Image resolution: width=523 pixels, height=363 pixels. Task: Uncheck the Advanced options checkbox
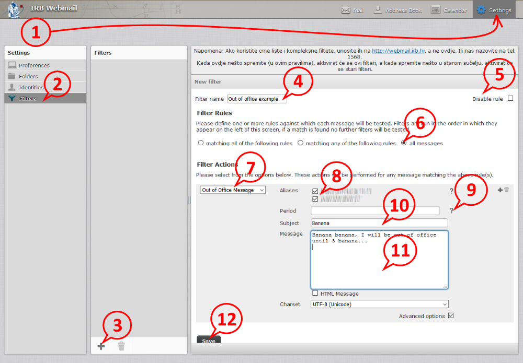[451, 315]
